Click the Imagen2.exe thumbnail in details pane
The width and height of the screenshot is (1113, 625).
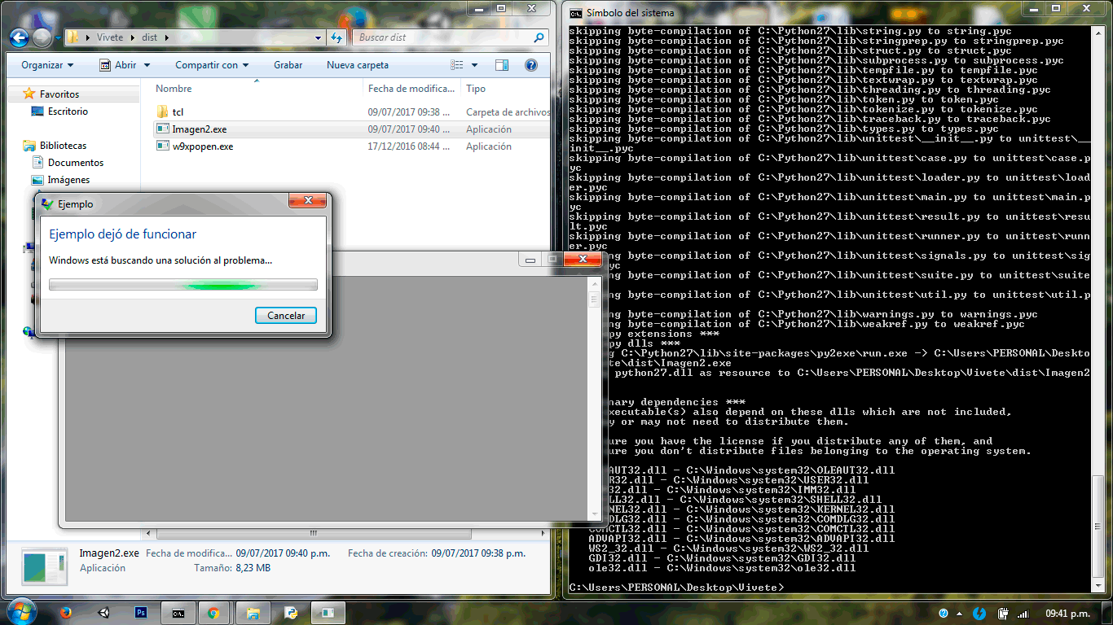46,568
